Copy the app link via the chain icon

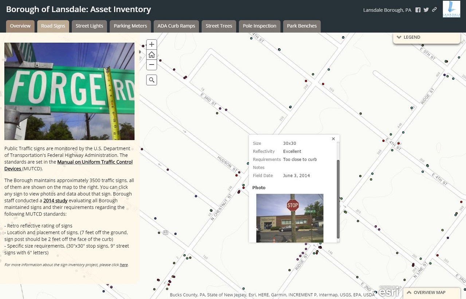[x=434, y=10]
